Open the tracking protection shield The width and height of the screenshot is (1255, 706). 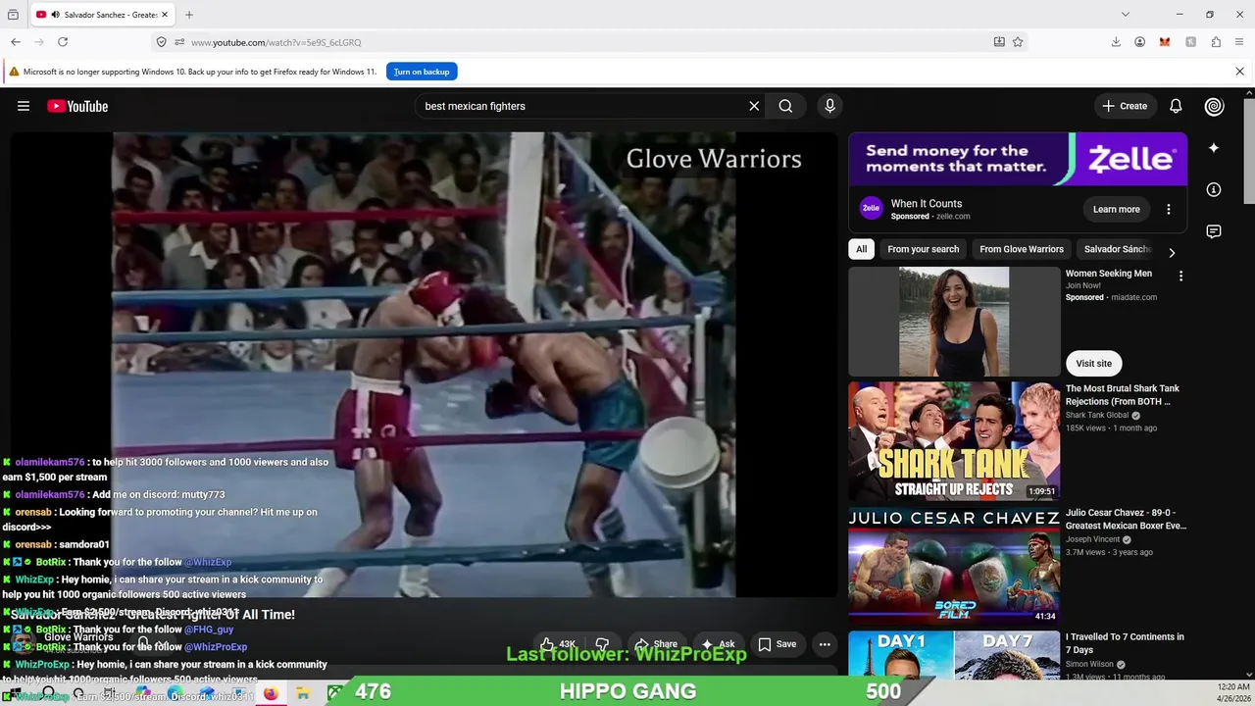click(x=161, y=42)
